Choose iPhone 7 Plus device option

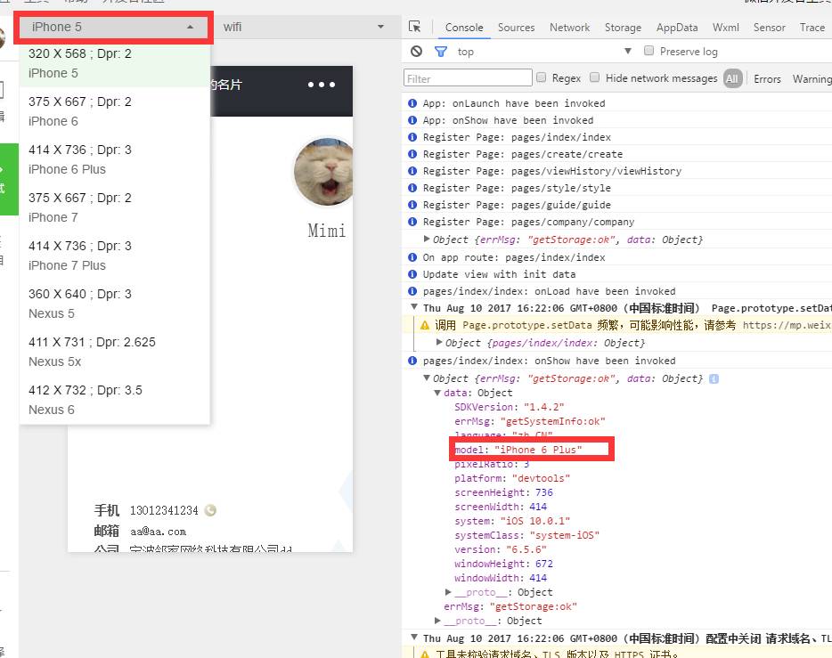click(x=115, y=256)
